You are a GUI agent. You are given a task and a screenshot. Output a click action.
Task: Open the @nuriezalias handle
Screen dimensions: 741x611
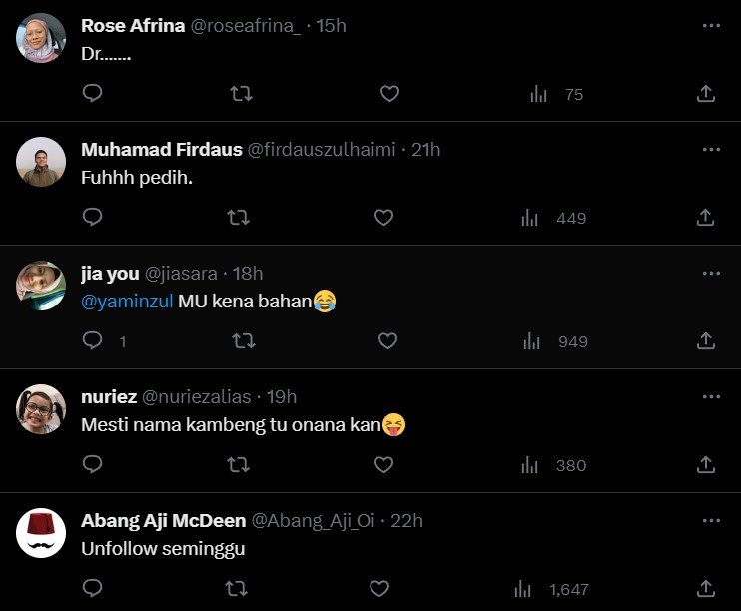(x=197, y=396)
